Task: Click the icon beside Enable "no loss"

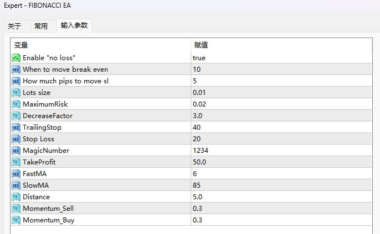Action: [16, 58]
